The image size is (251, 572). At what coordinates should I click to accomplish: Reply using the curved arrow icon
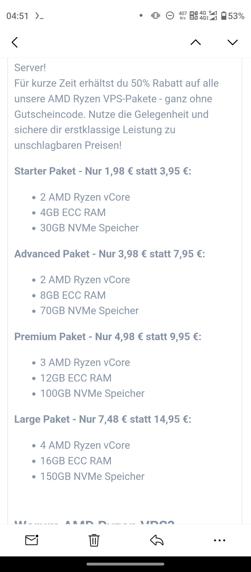tap(157, 540)
